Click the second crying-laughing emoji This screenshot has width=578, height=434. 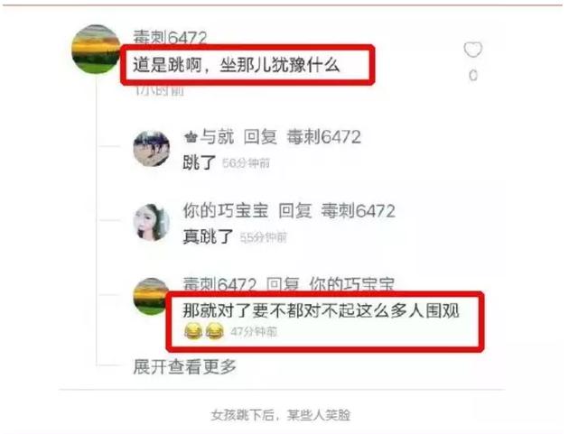tap(215, 330)
